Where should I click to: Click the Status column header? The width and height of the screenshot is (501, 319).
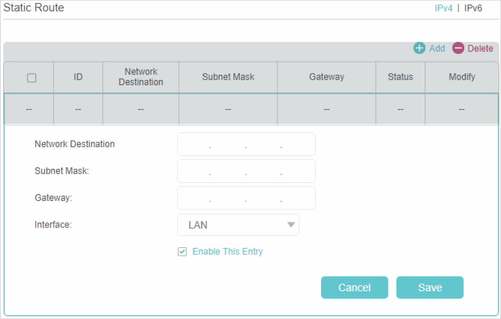click(400, 77)
